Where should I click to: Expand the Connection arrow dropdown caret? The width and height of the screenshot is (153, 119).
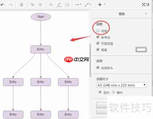(x=81, y=4)
